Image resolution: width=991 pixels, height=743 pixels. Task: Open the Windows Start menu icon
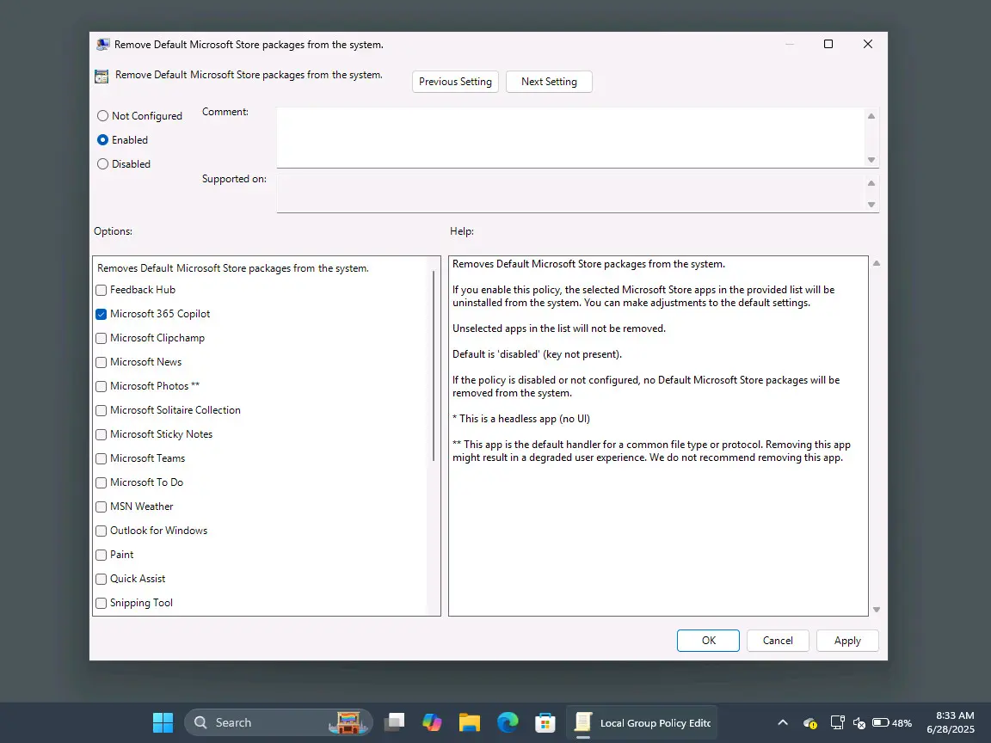click(x=163, y=722)
